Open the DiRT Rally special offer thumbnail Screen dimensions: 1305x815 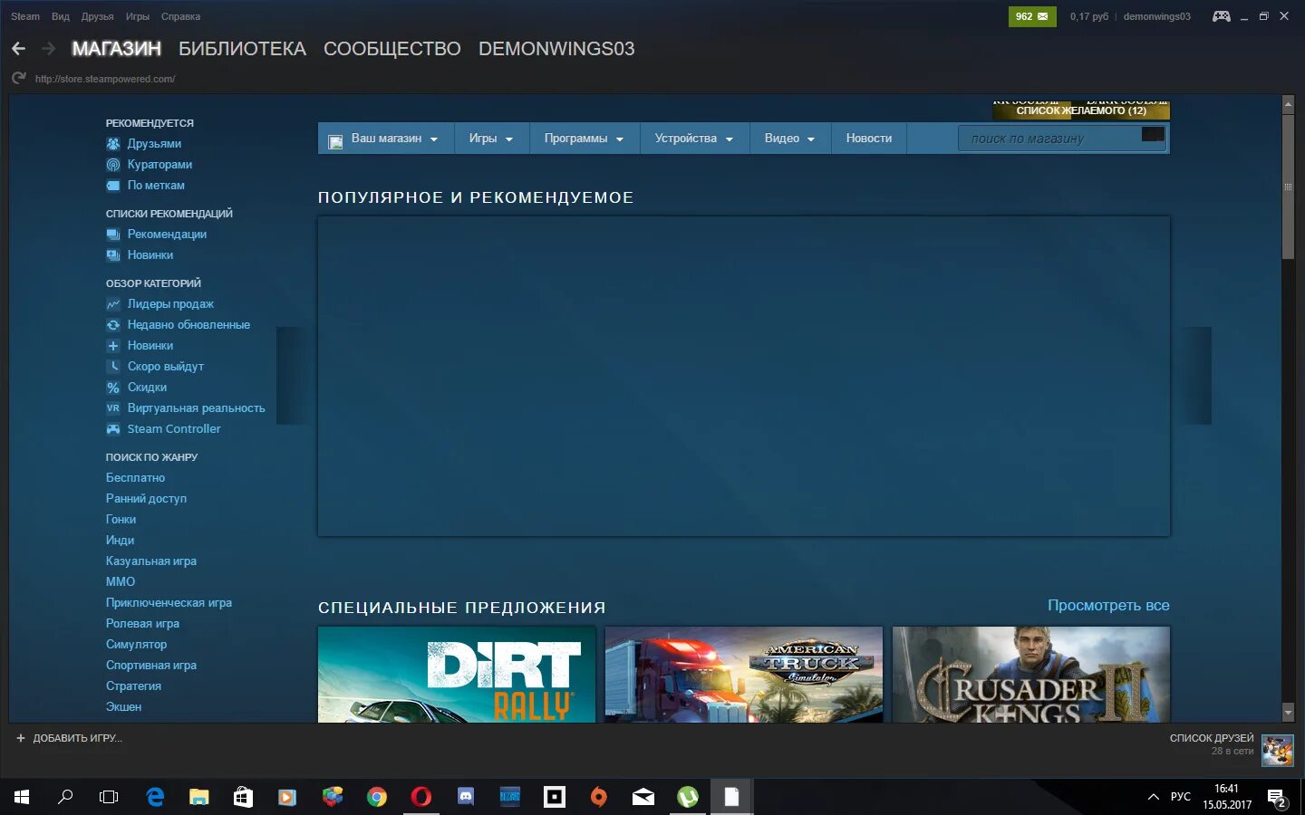click(457, 675)
